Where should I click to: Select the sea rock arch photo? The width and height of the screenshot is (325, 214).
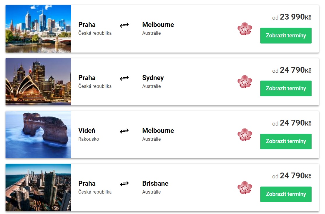(38, 135)
